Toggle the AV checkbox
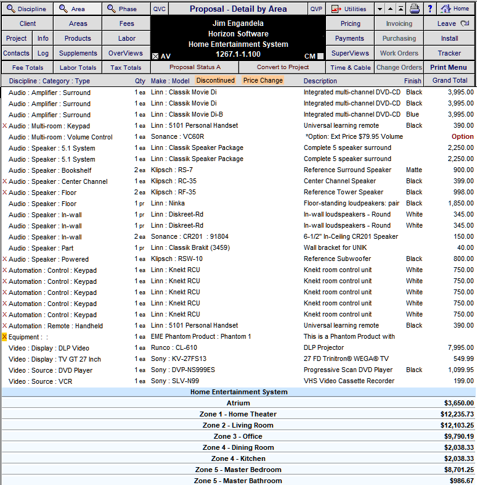The height and width of the screenshot is (485, 477). [155, 56]
